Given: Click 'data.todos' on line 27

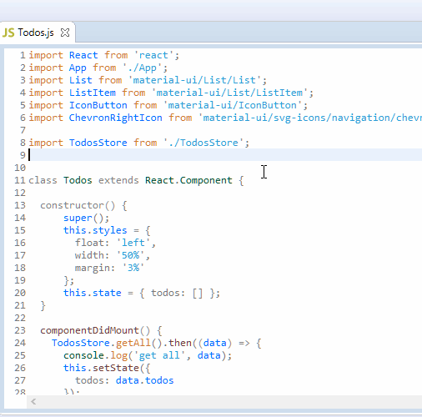Looking at the screenshot, I should point(144,380).
